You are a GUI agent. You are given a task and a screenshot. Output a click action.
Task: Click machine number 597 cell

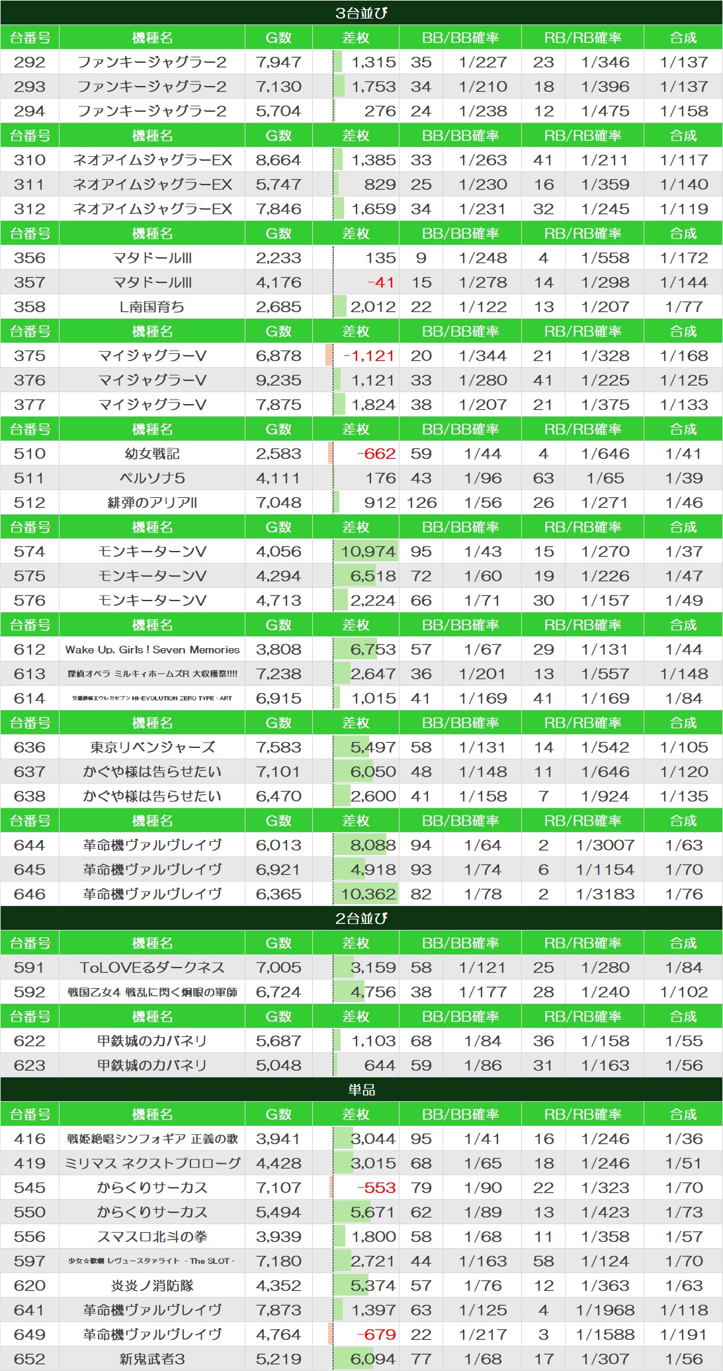[30, 1261]
